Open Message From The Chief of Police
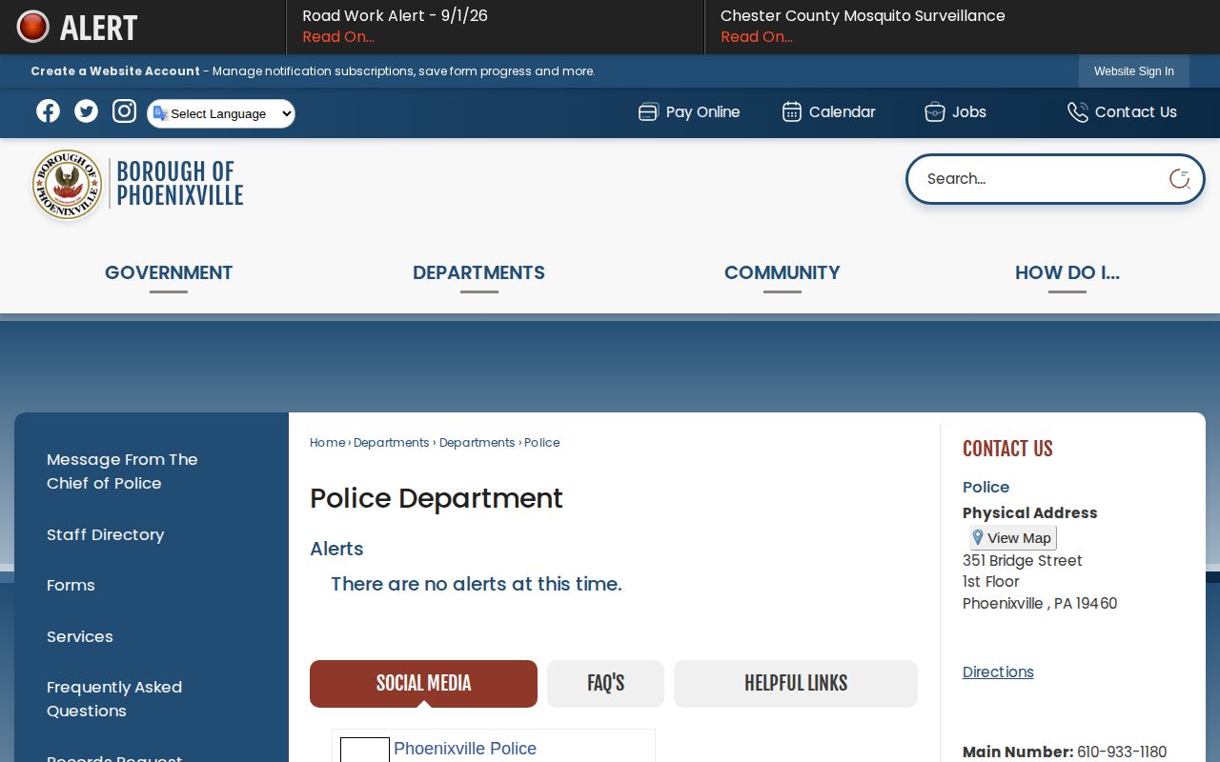 point(122,471)
